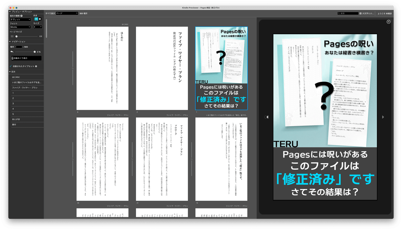Go to next page arrow in preview
This screenshot has height=230, width=402.
tap(383, 117)
